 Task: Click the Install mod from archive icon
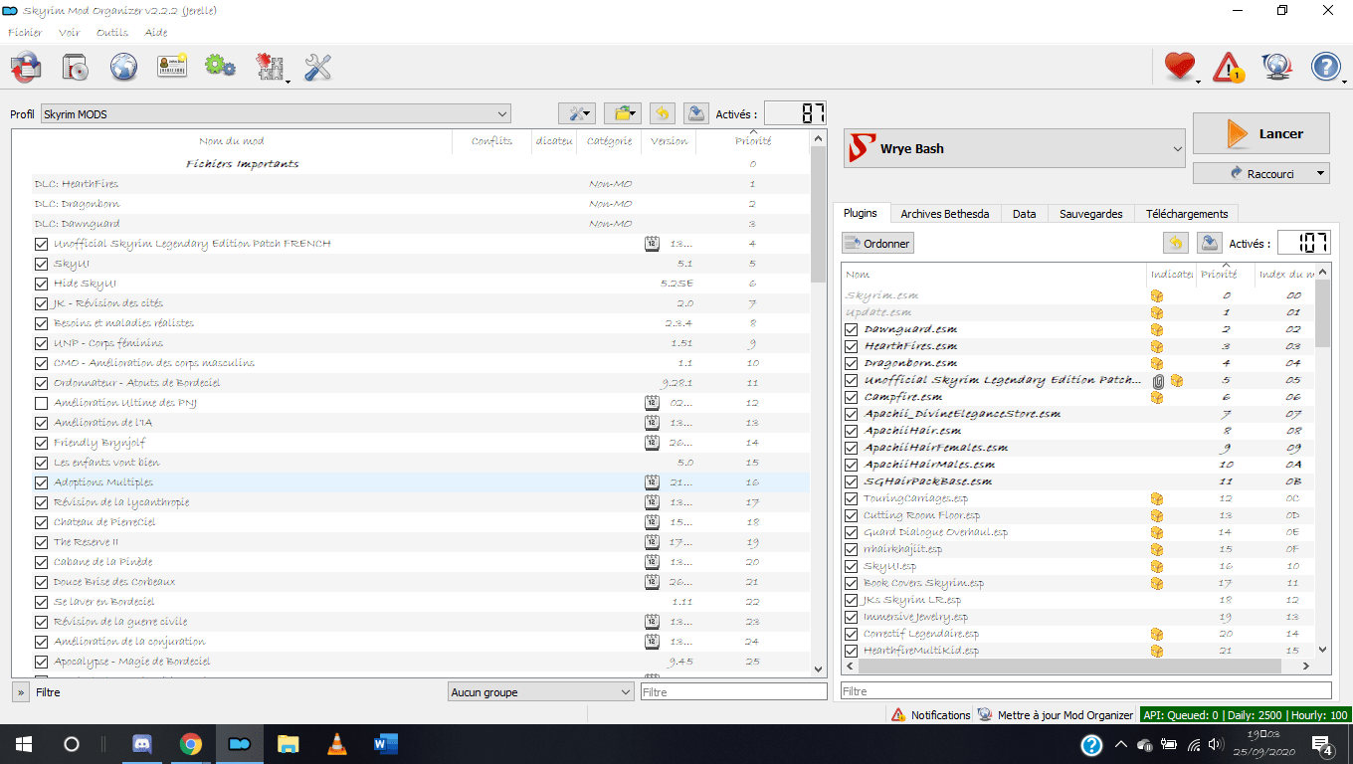pos(75,67)
